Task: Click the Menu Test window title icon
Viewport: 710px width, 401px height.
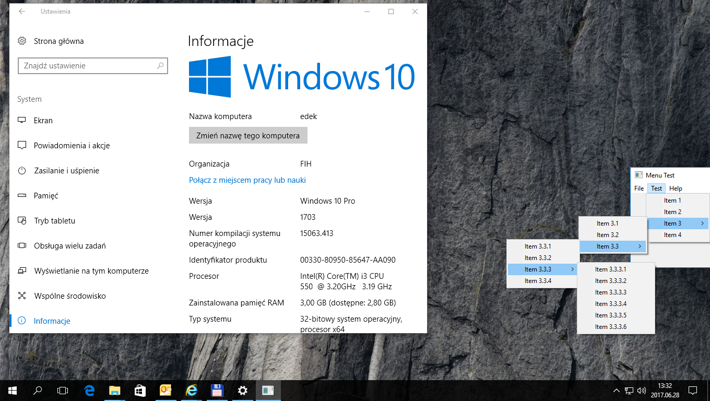Action: click(x=638, y=175)
